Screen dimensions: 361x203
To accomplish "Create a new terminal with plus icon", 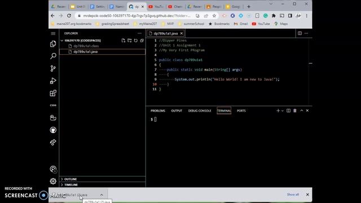I will pyautogui.click(x=278, y=111).
